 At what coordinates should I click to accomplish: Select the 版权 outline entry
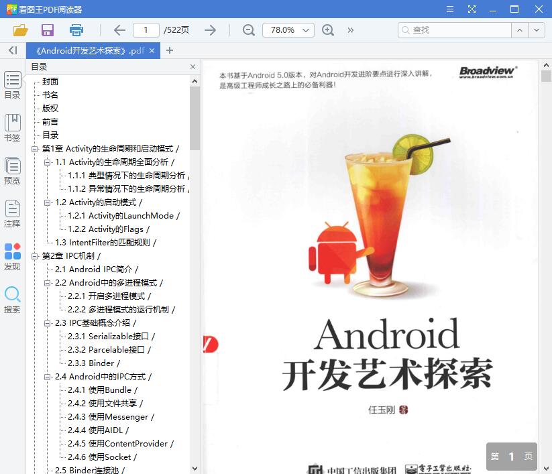pos(50,109)
